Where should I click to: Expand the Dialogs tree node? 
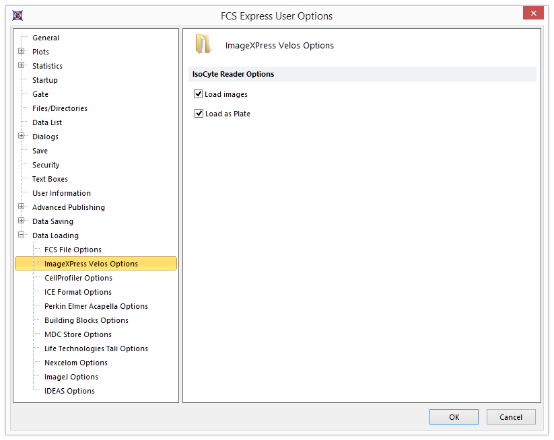22,137
